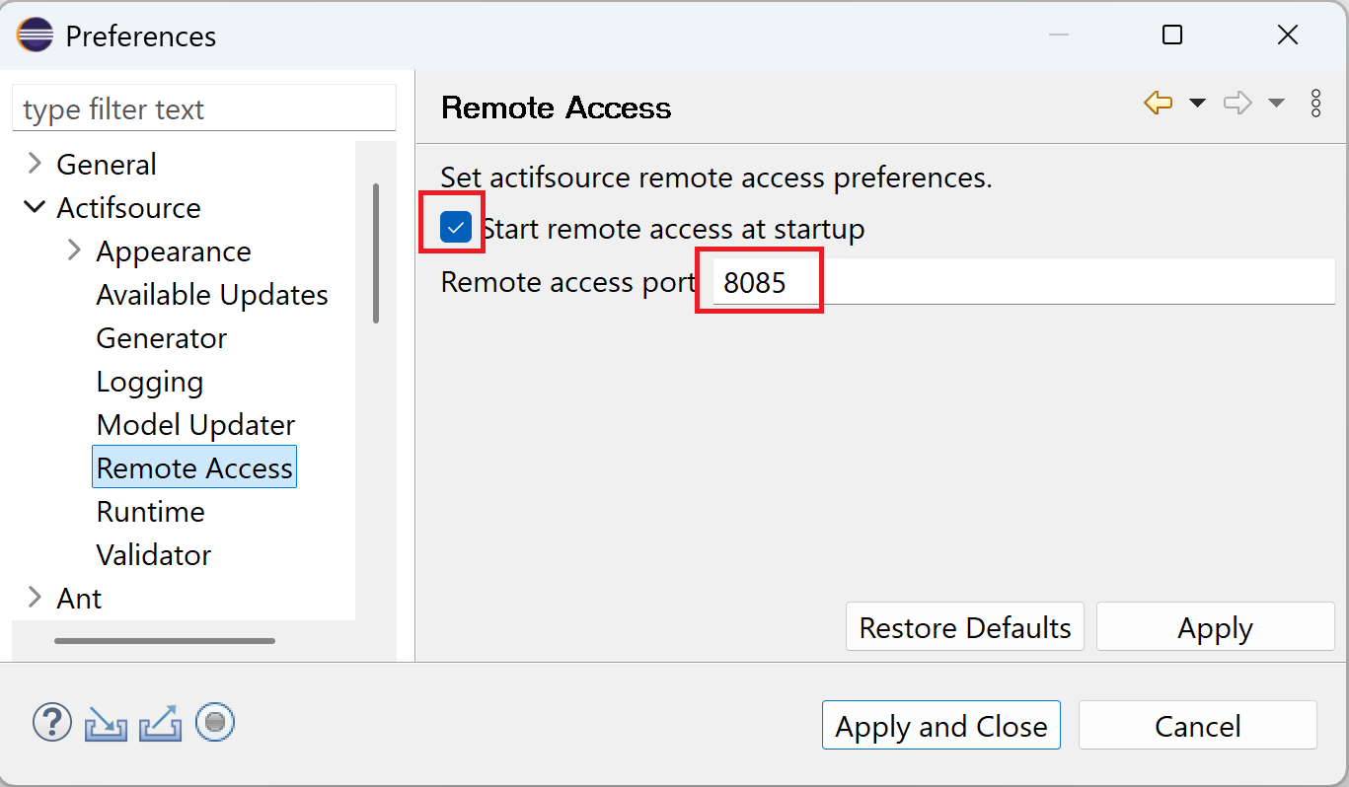The image size is (1349, 787).
Task: Collapse the Actifsource tree node
Action: tap(35, 207)
